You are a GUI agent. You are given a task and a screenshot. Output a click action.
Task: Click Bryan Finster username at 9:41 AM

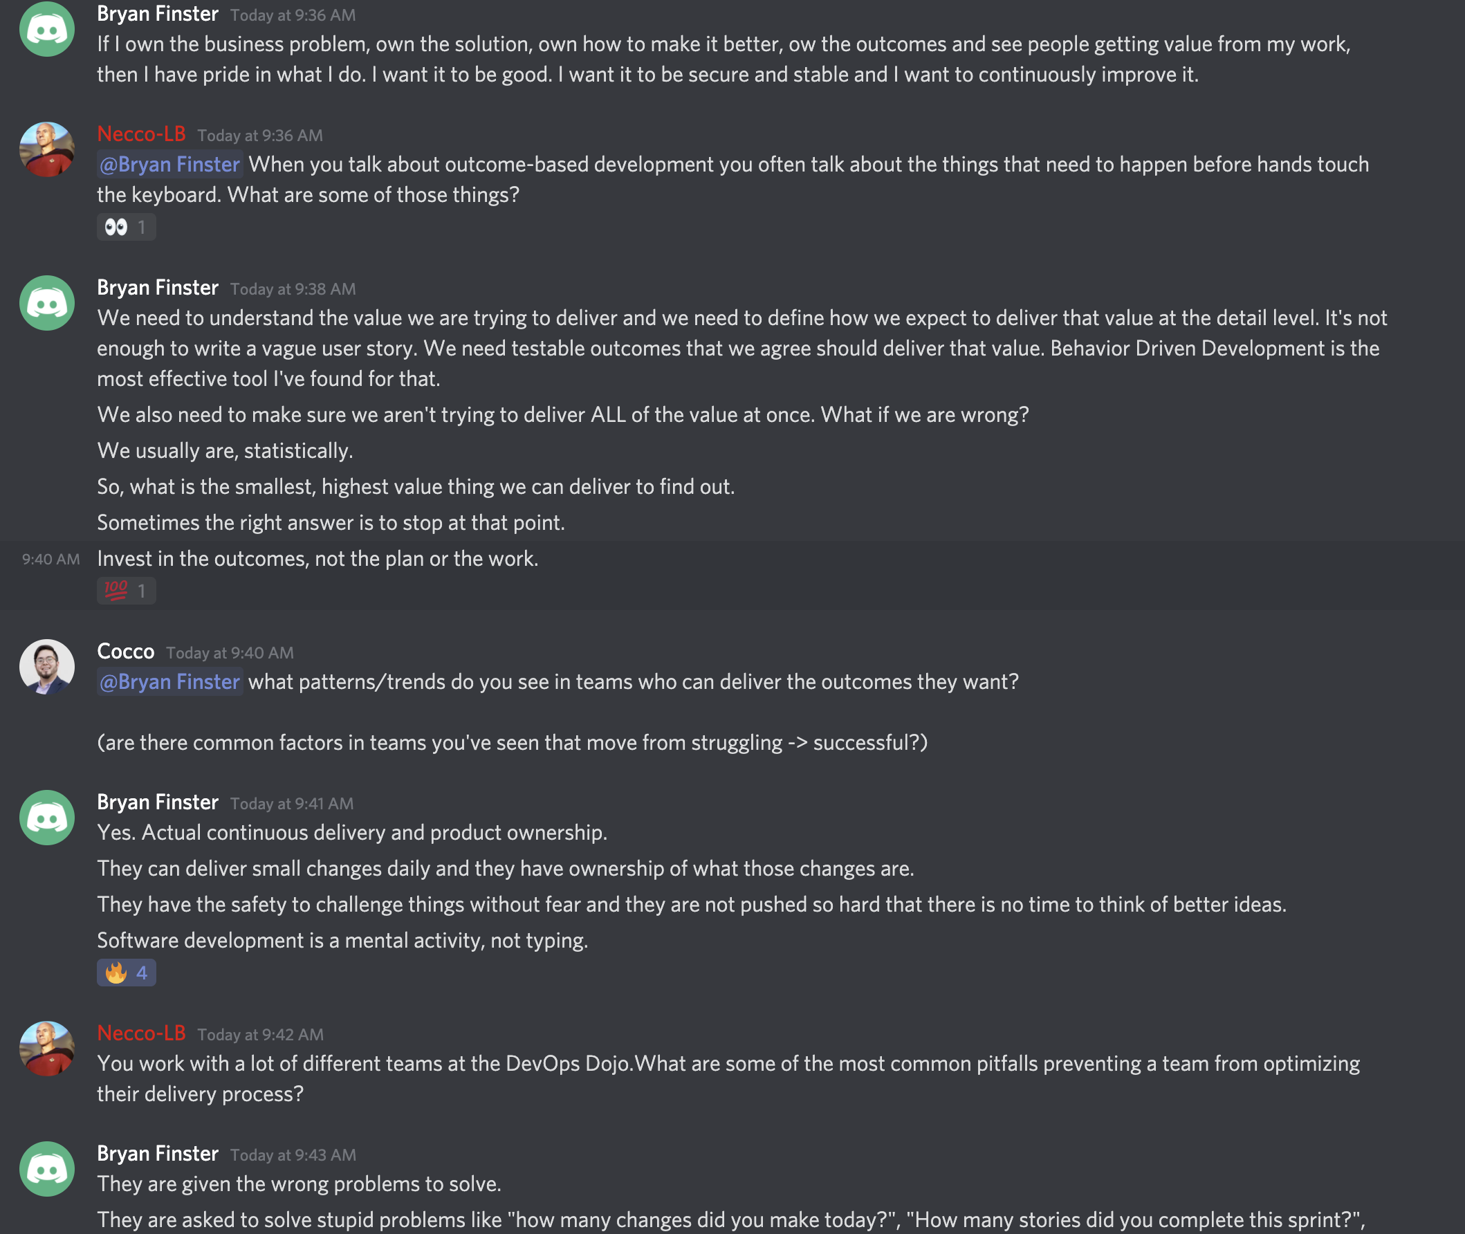(x=158, y=802)
